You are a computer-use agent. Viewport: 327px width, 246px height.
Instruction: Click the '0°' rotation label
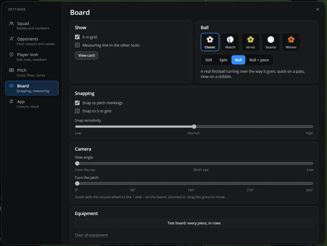coord(77,190)
